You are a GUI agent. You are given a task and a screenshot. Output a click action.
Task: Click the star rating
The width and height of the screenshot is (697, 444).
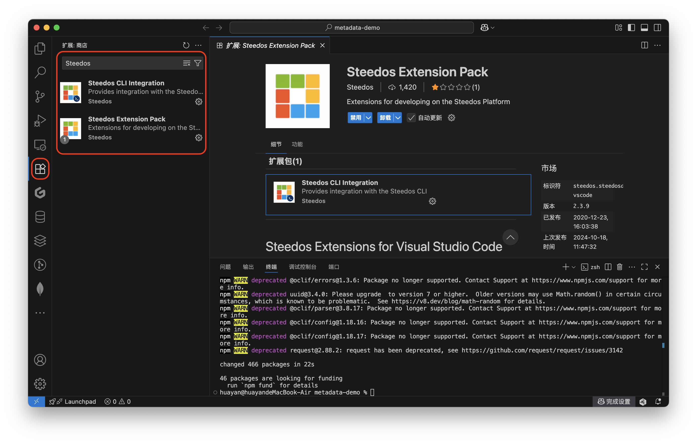455,87
